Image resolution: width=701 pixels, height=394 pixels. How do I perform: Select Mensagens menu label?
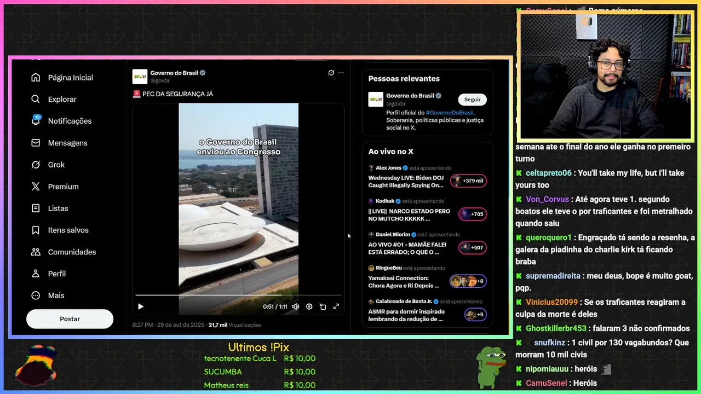[x=68, y=143]
